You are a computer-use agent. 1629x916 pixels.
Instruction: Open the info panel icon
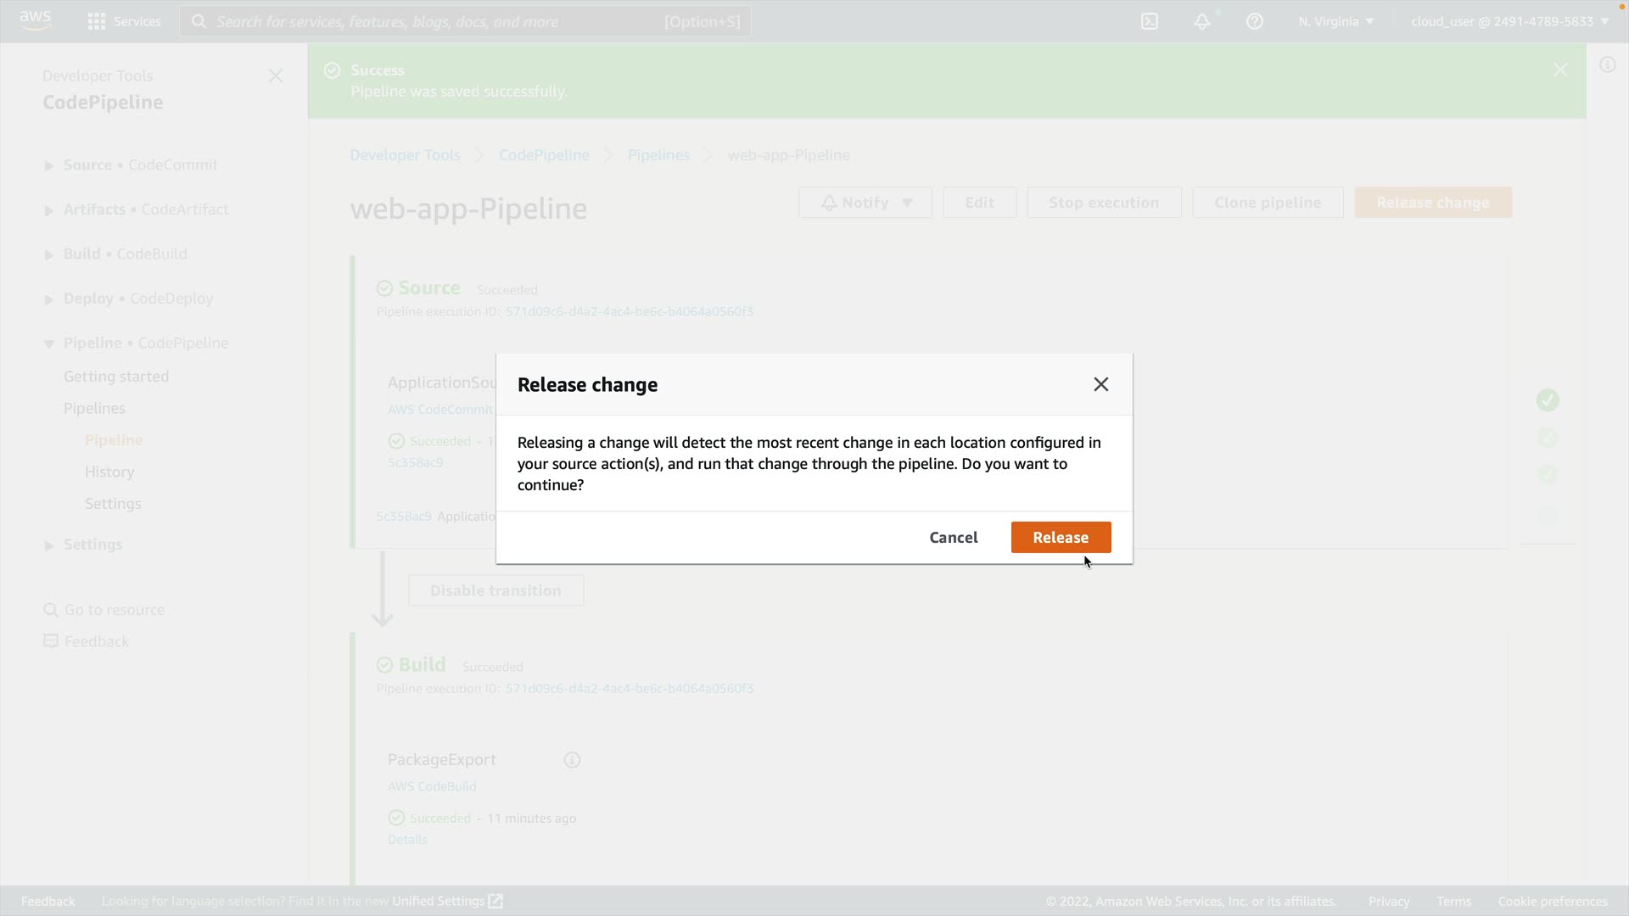click(x=1608, y=65)
